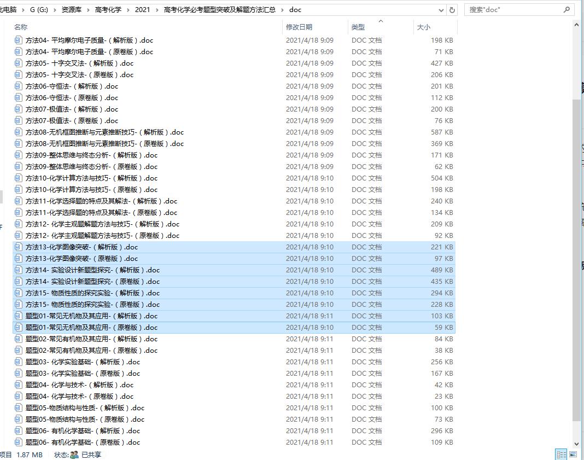Screen dimensions: 584x460
Task: Switch to large thumbnails view via status-bar toggle
Action: pyautogui.click(x=573, y=455)
